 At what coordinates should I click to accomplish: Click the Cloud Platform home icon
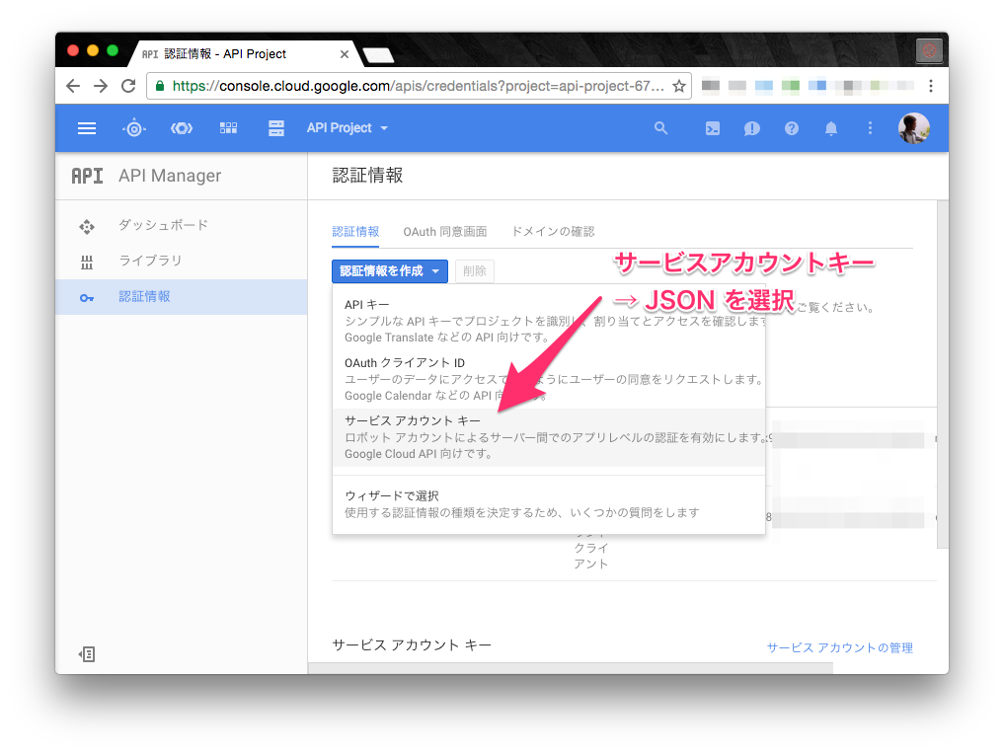coord(134,128)
